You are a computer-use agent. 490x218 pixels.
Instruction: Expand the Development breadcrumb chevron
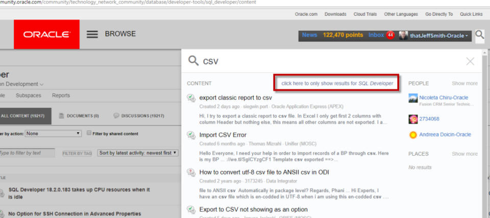42,84
